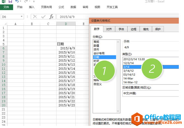The width and height of the screenshot is (184, 128).
Task: Click the formula bar containing 2015/4/9
Action: click(118, 17)
